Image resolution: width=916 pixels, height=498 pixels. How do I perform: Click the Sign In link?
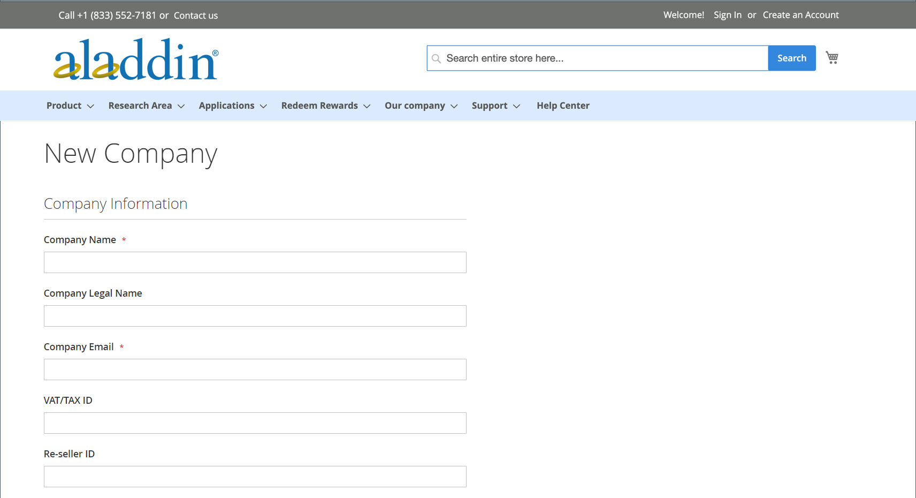click(x=728, y=15)
